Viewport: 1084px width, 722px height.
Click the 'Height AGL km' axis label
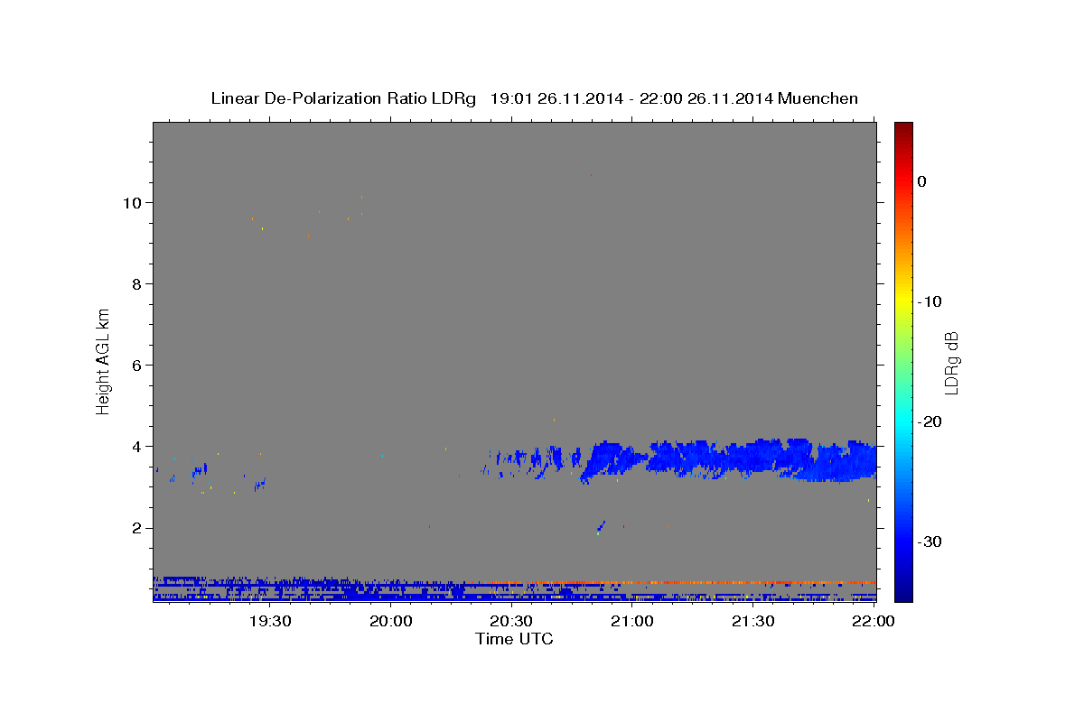click(x=104, y=361)
